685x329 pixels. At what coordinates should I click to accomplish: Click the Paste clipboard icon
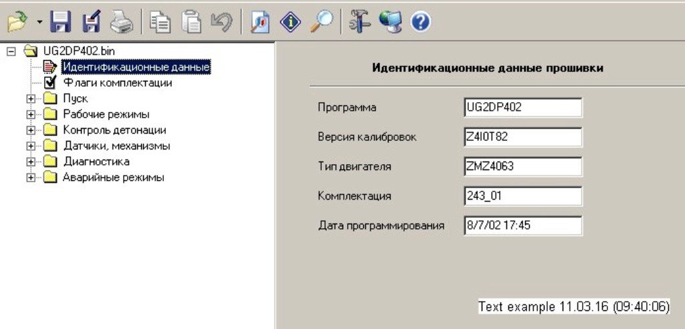point(191,22)
